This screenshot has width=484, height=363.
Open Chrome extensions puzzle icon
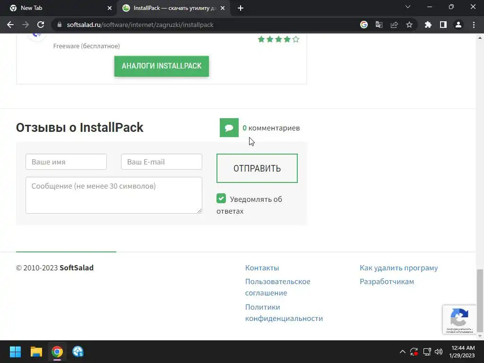428,25
